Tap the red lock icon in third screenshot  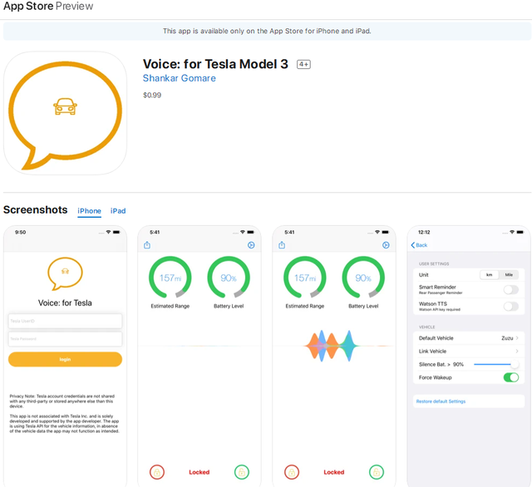pyautogui.click(x=292, y=472)
